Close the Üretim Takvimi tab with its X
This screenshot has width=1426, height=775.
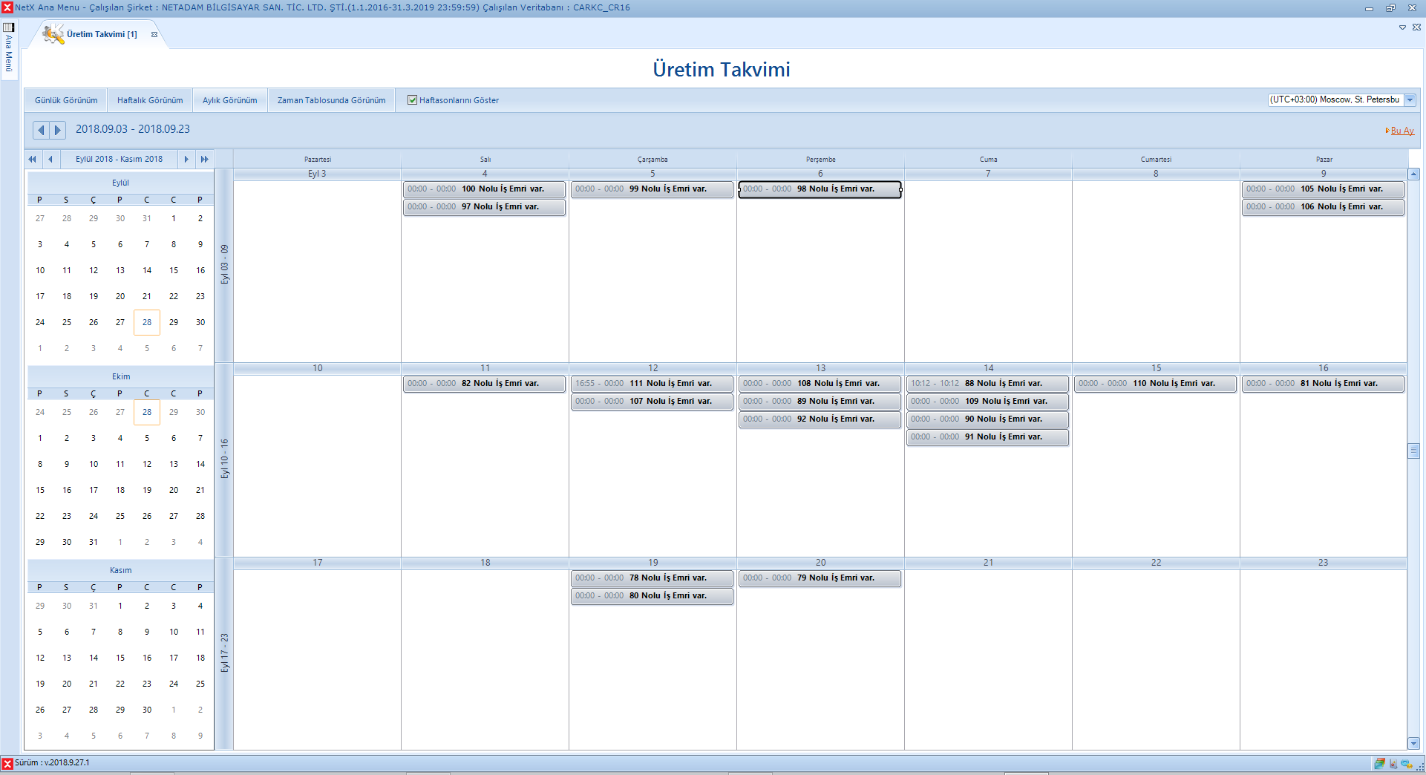click(154, 34)
